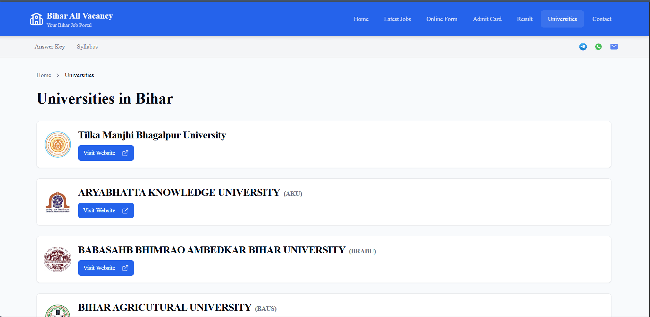Open the Syllabus section
650x317 pixels.
[x=87, y=46]
